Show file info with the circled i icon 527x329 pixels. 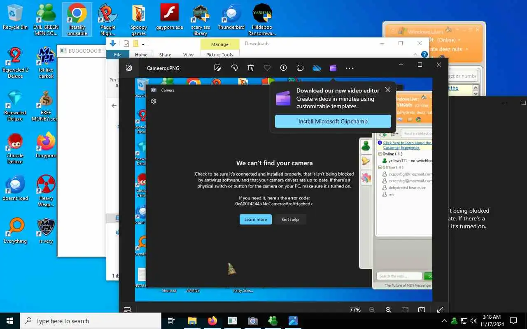pos(283,68)
